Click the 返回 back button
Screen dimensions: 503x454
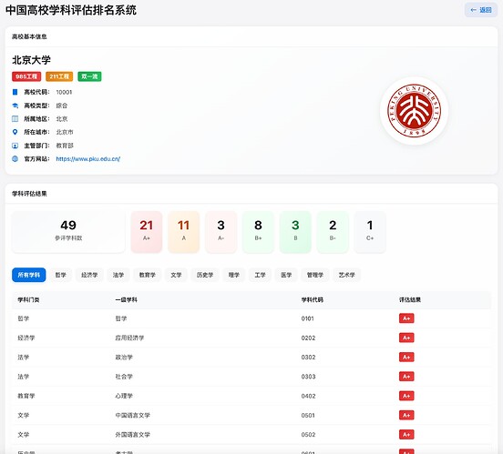point(481,10)
